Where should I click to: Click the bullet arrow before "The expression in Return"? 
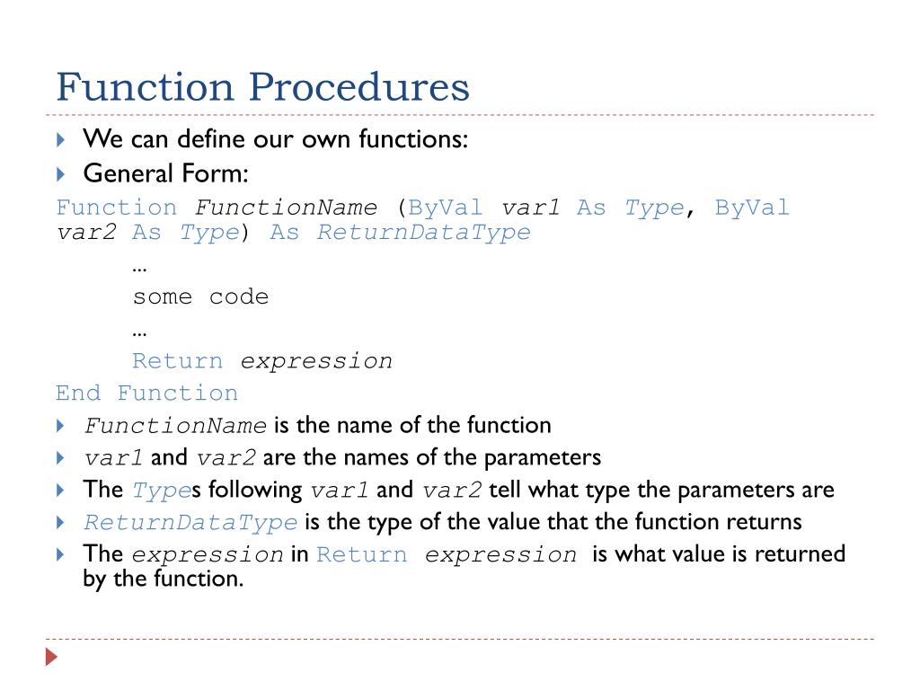click(x=60, y=554)
